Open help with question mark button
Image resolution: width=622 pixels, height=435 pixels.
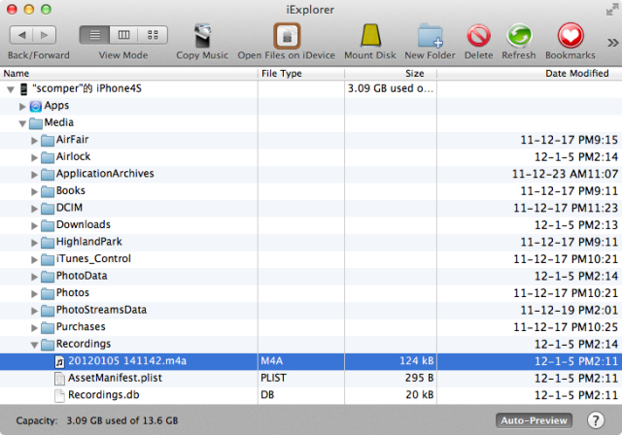pos(596,420)
